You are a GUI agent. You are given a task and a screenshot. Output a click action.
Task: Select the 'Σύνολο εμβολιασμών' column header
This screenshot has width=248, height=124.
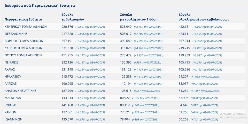(73, 17)
